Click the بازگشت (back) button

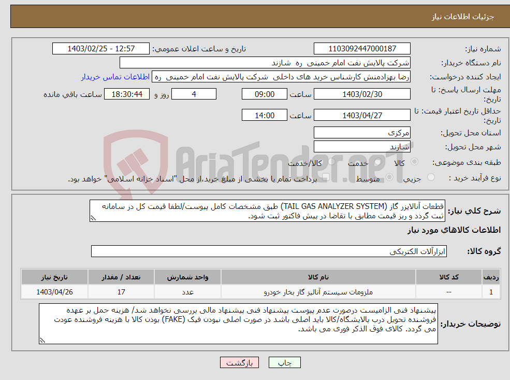pyautogui.click(x=239, y=362)
